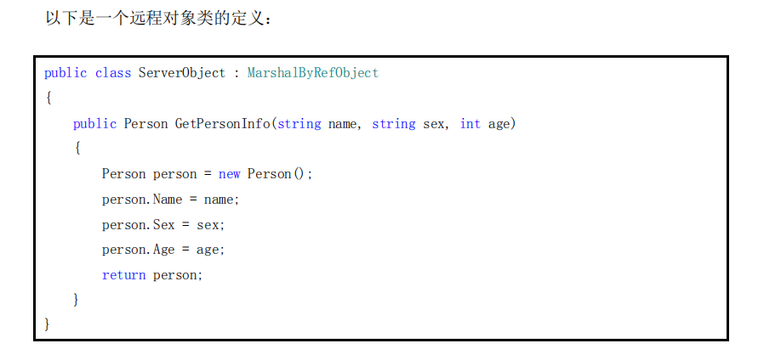
Task: Click the MarshalByRefObject base class name
Action: pyautogui.click(x=312, y=73)
